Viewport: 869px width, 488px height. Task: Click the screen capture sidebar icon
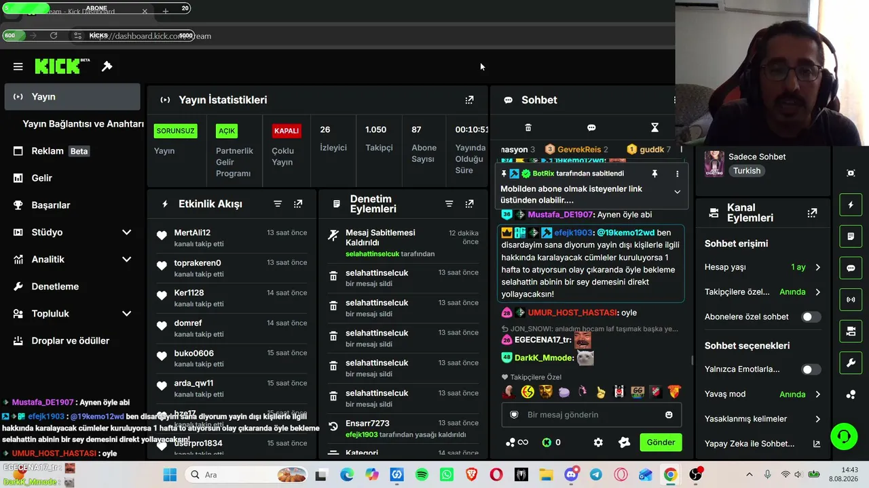pyautogui.click(x=851, y=173)
